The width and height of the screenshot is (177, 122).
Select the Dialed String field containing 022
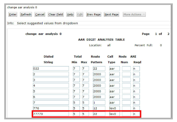coord(51,68)
